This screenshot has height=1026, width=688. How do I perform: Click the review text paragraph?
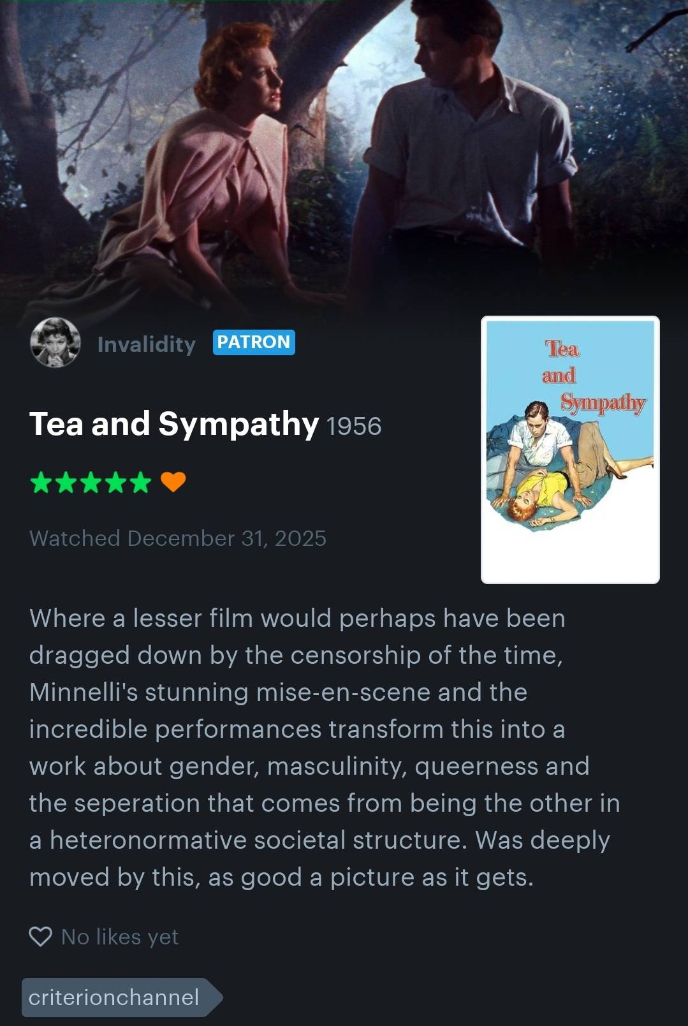pos(325,747)
